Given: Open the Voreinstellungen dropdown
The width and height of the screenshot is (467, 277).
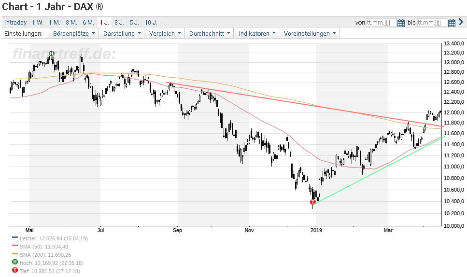Looking at the screenshot, I should pyautogui.click(x=310, y=33).
